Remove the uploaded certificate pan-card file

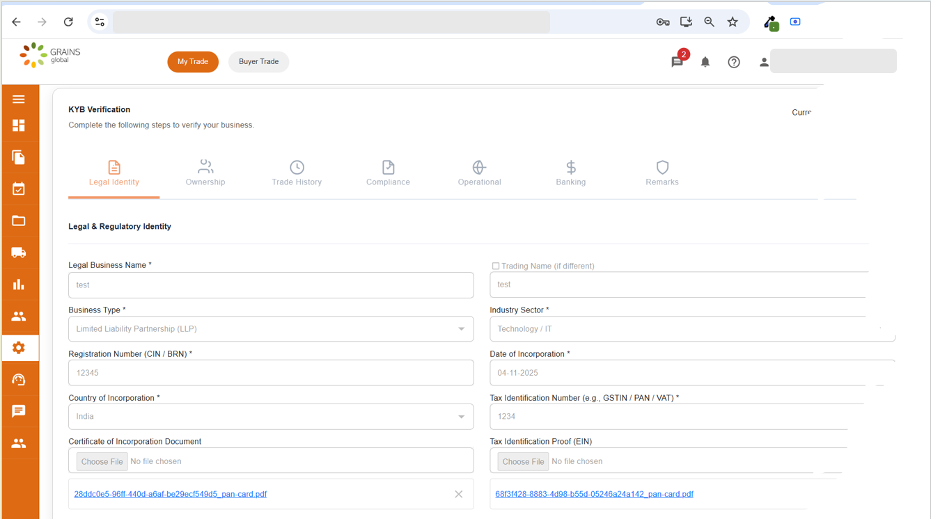tap(458, 495)
